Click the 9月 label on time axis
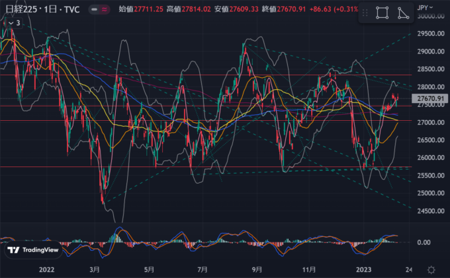The image size is (450, 278). (257, 269)
